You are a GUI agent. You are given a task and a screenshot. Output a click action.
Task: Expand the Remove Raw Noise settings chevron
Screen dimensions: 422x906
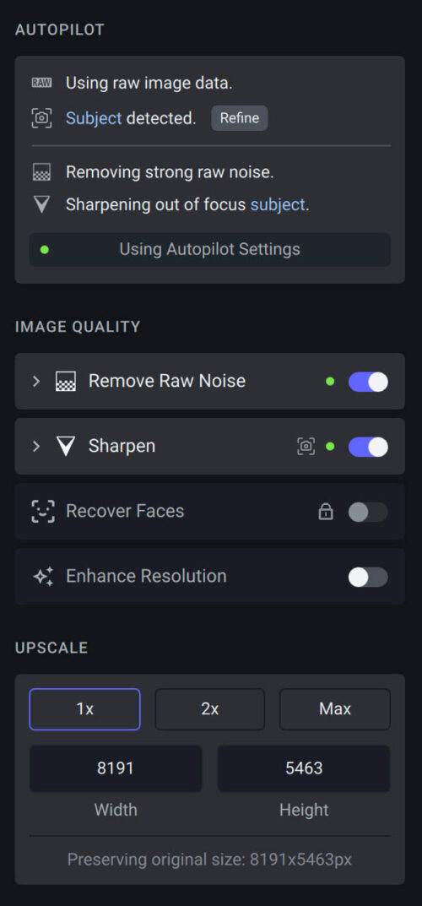pos(36,382)
